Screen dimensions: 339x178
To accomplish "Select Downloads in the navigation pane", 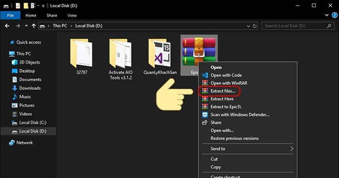I will click(30, 88).
